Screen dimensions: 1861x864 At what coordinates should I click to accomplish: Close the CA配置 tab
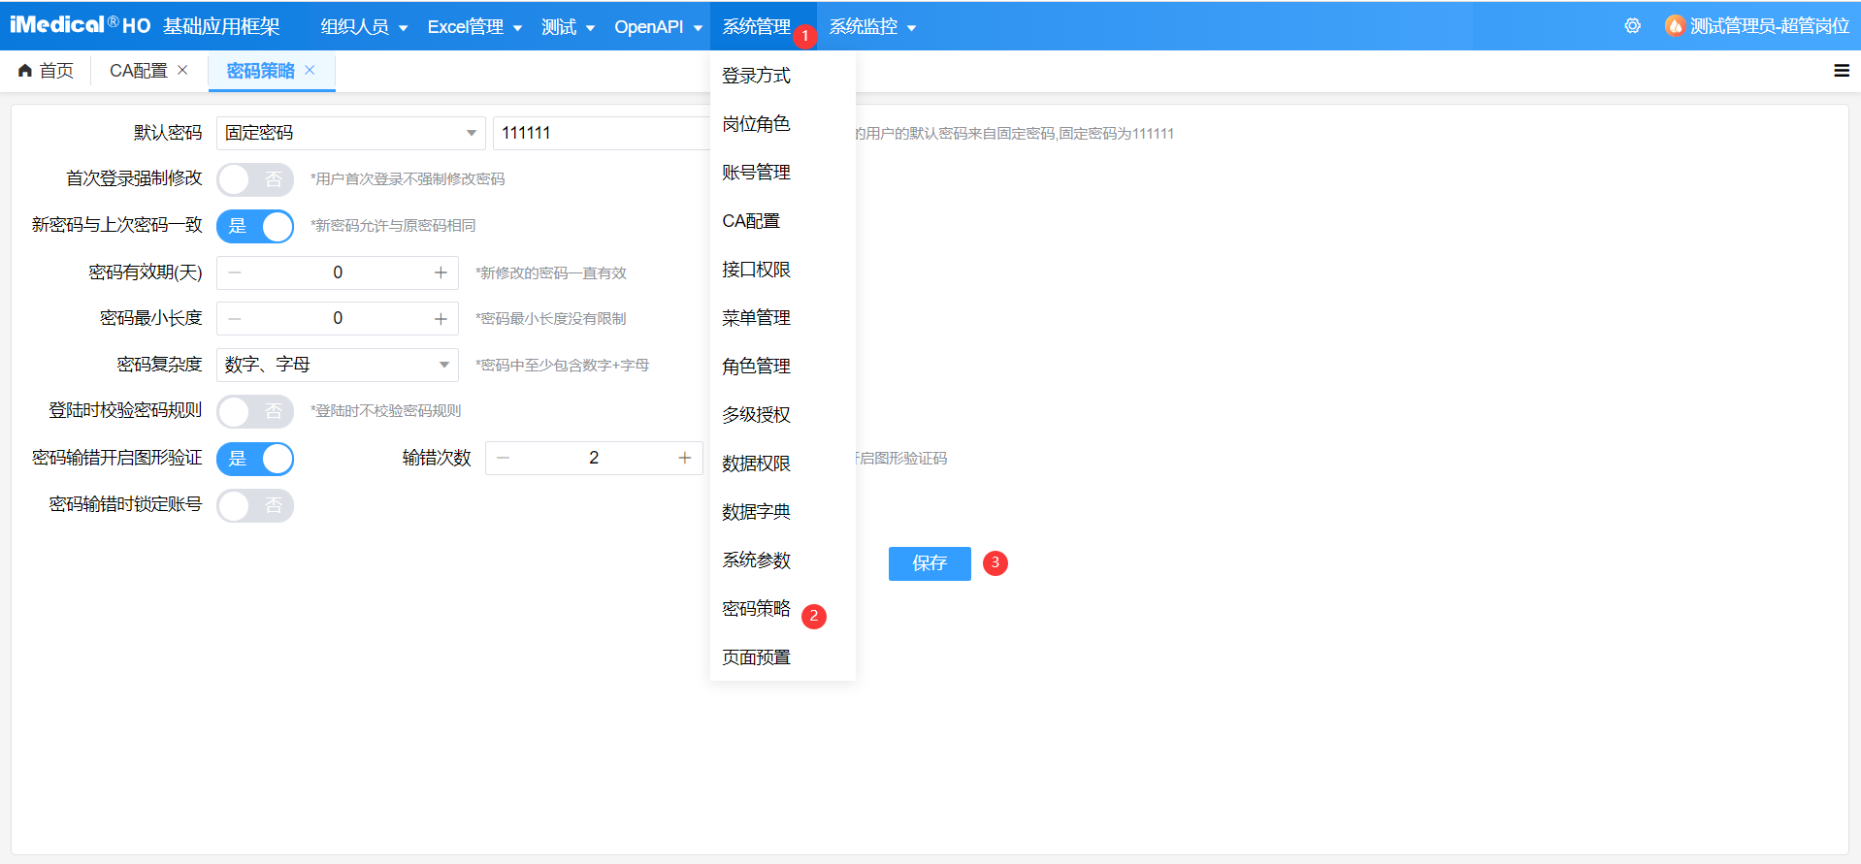point(182,70)
